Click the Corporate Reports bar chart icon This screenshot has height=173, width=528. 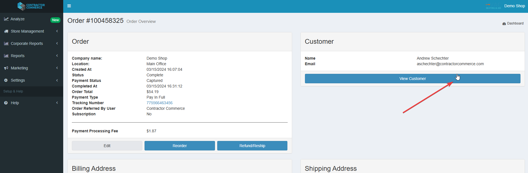tap(6, 43)
